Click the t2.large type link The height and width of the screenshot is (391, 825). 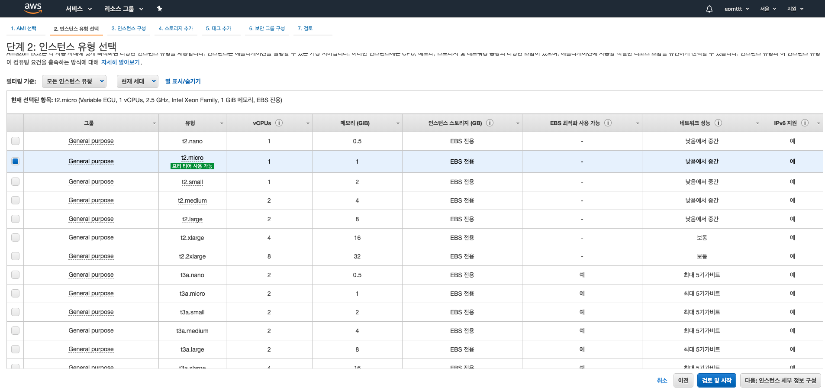[192, 219]
